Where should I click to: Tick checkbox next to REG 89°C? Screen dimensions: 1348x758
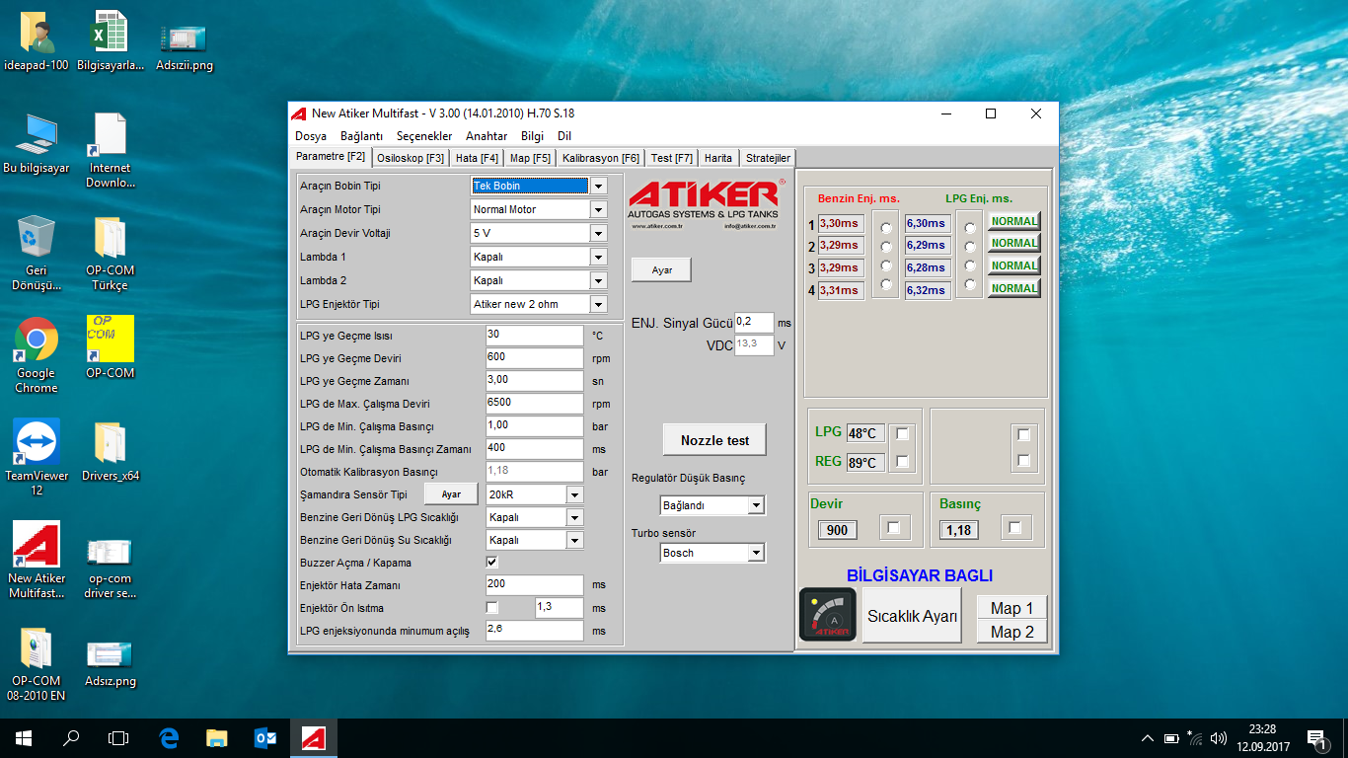coord(902,461)
